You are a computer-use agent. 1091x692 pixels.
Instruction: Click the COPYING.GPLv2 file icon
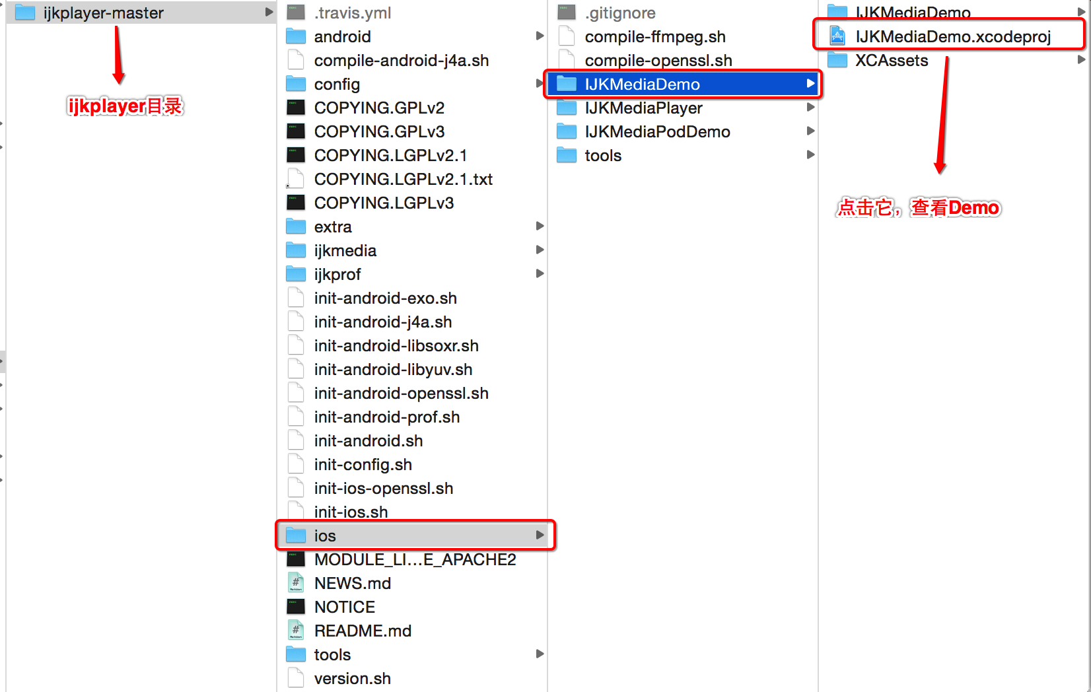296,108
